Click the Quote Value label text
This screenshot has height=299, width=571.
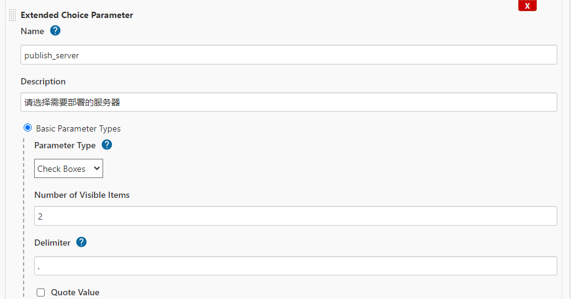(75, 292)
